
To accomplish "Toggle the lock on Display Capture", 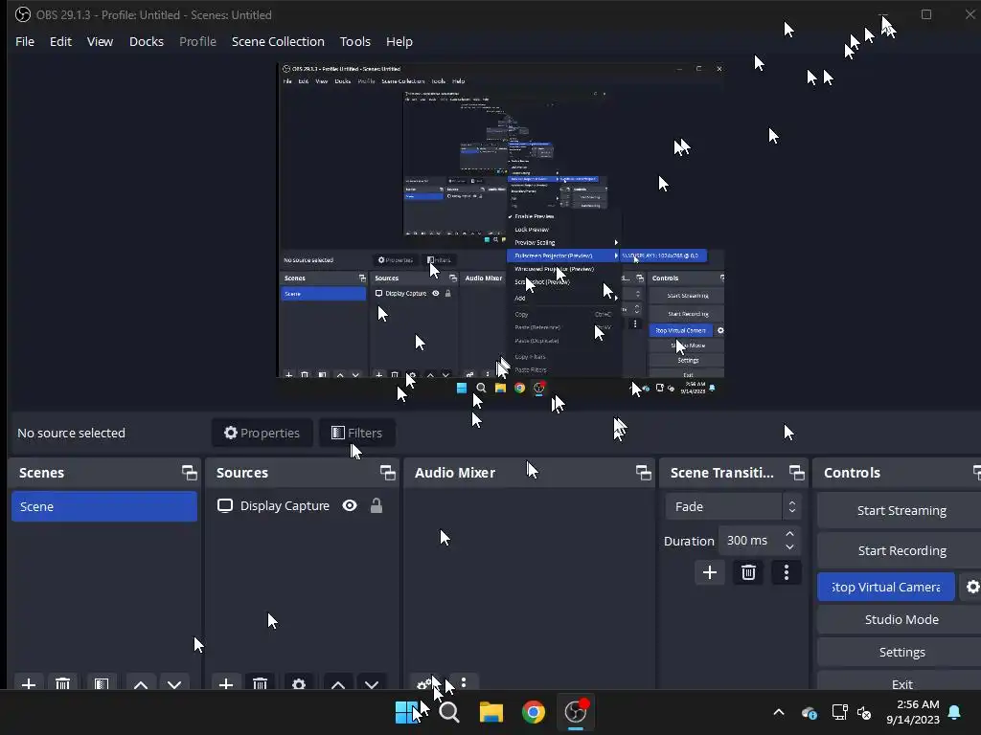I will (x=376, y=505).
